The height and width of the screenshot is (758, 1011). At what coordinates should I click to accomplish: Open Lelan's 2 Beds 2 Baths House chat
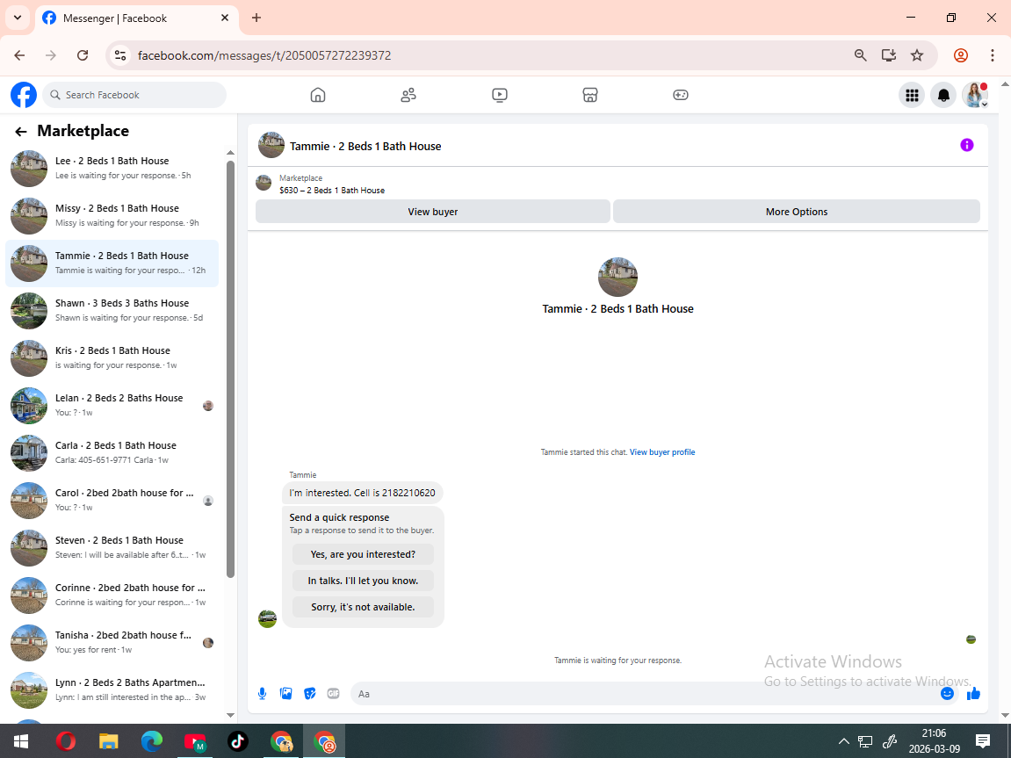(112, 406)
